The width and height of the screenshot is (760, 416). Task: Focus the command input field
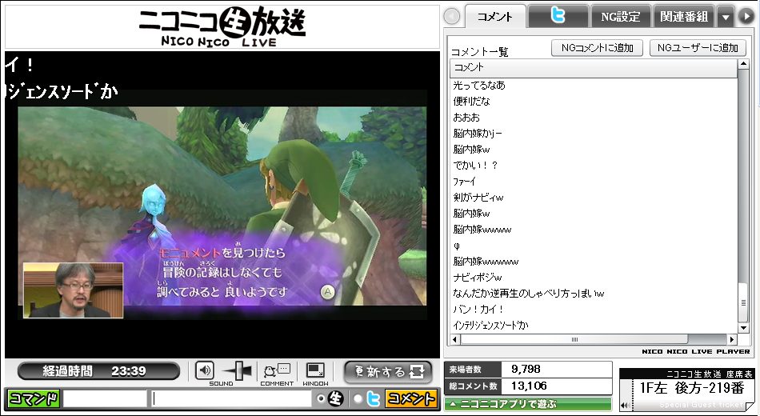tap(105, 398)
